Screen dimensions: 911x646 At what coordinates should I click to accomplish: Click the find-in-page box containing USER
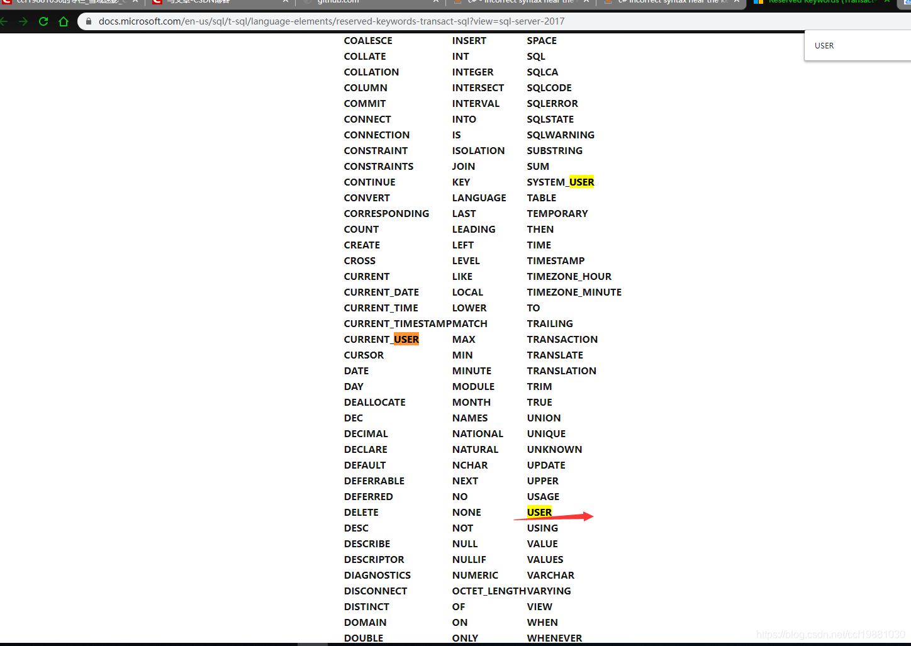click(x=858, y=46)
